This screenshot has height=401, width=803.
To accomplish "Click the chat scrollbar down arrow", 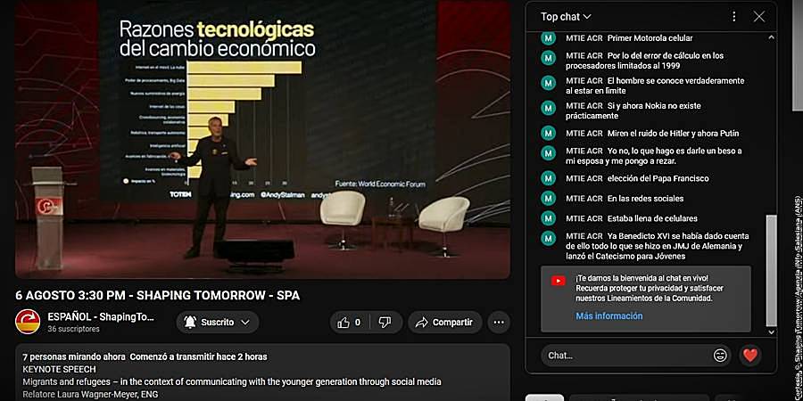I will tap(771, 332).
